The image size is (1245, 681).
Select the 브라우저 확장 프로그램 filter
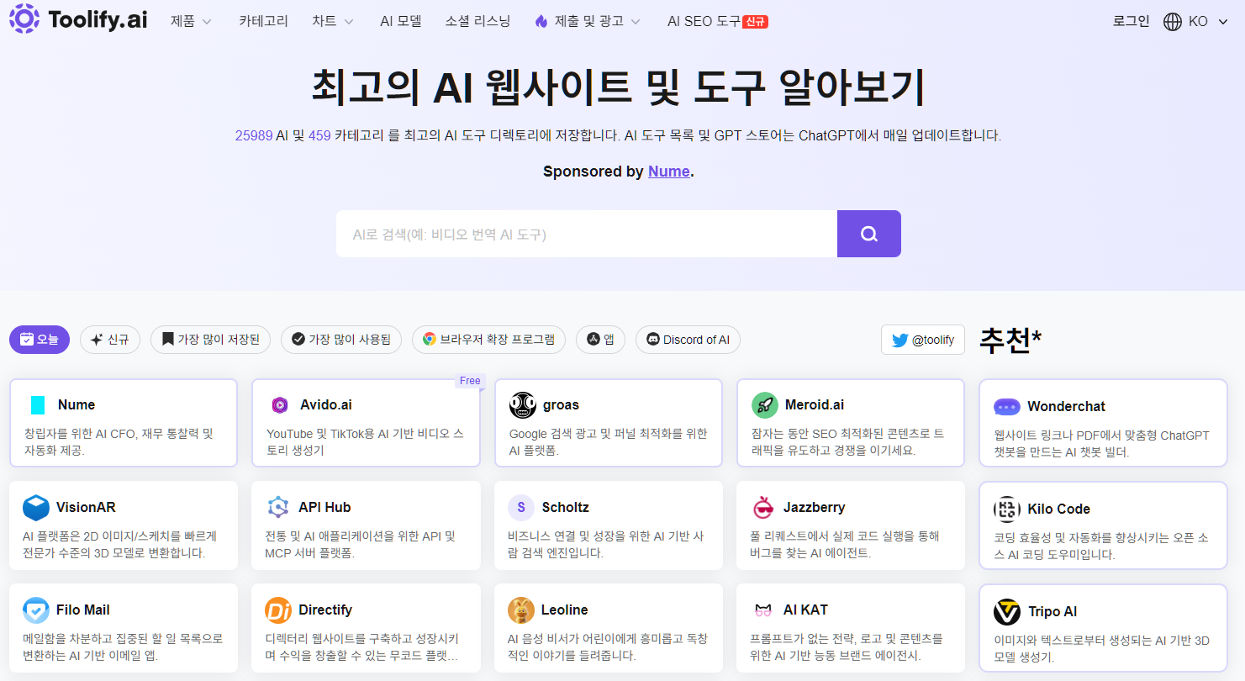pos(488,340)
